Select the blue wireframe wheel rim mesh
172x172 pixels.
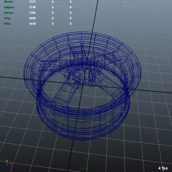click(82, 86)
